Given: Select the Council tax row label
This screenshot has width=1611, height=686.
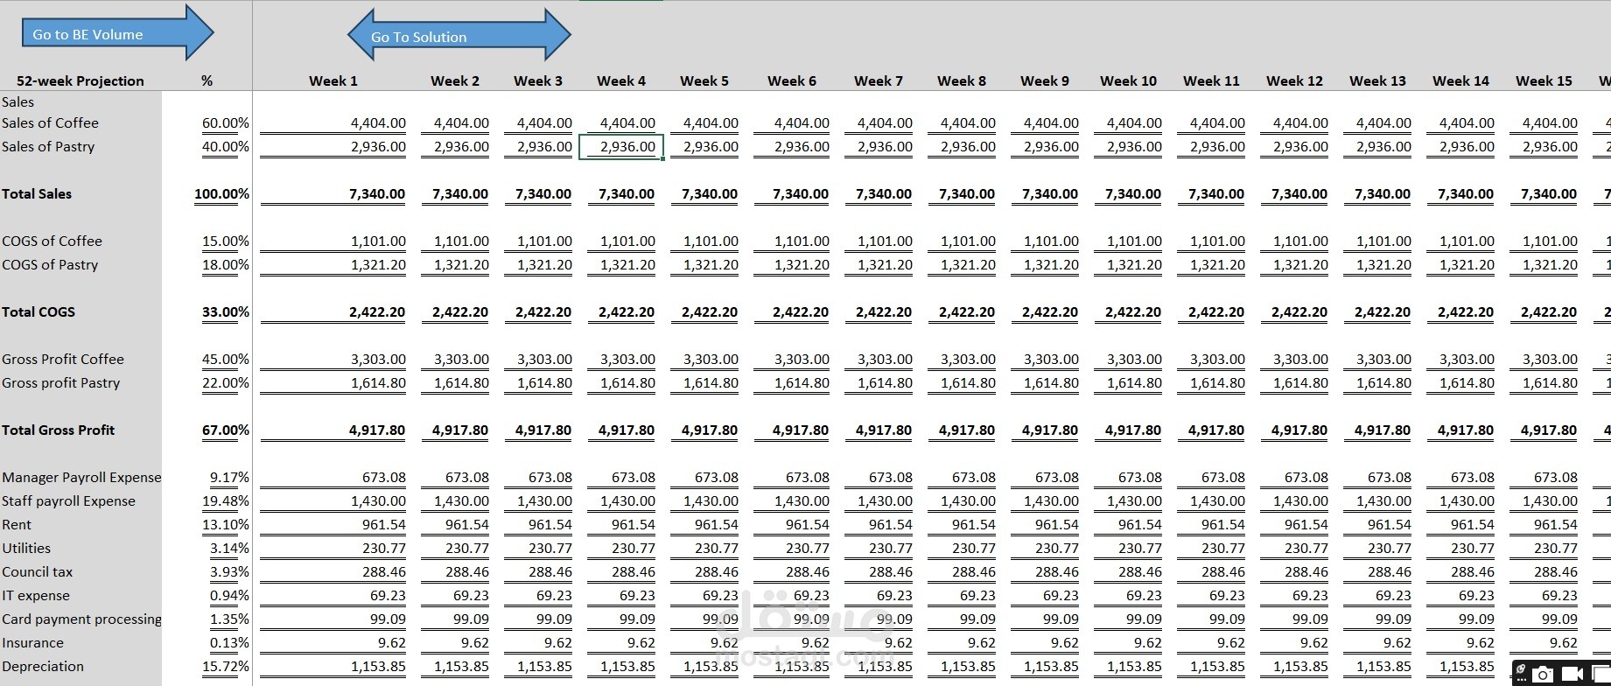Looking at the screenshot, I should [38, 571].
